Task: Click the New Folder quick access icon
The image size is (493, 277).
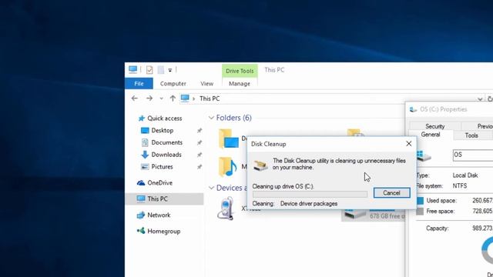Action: (161, 70)
